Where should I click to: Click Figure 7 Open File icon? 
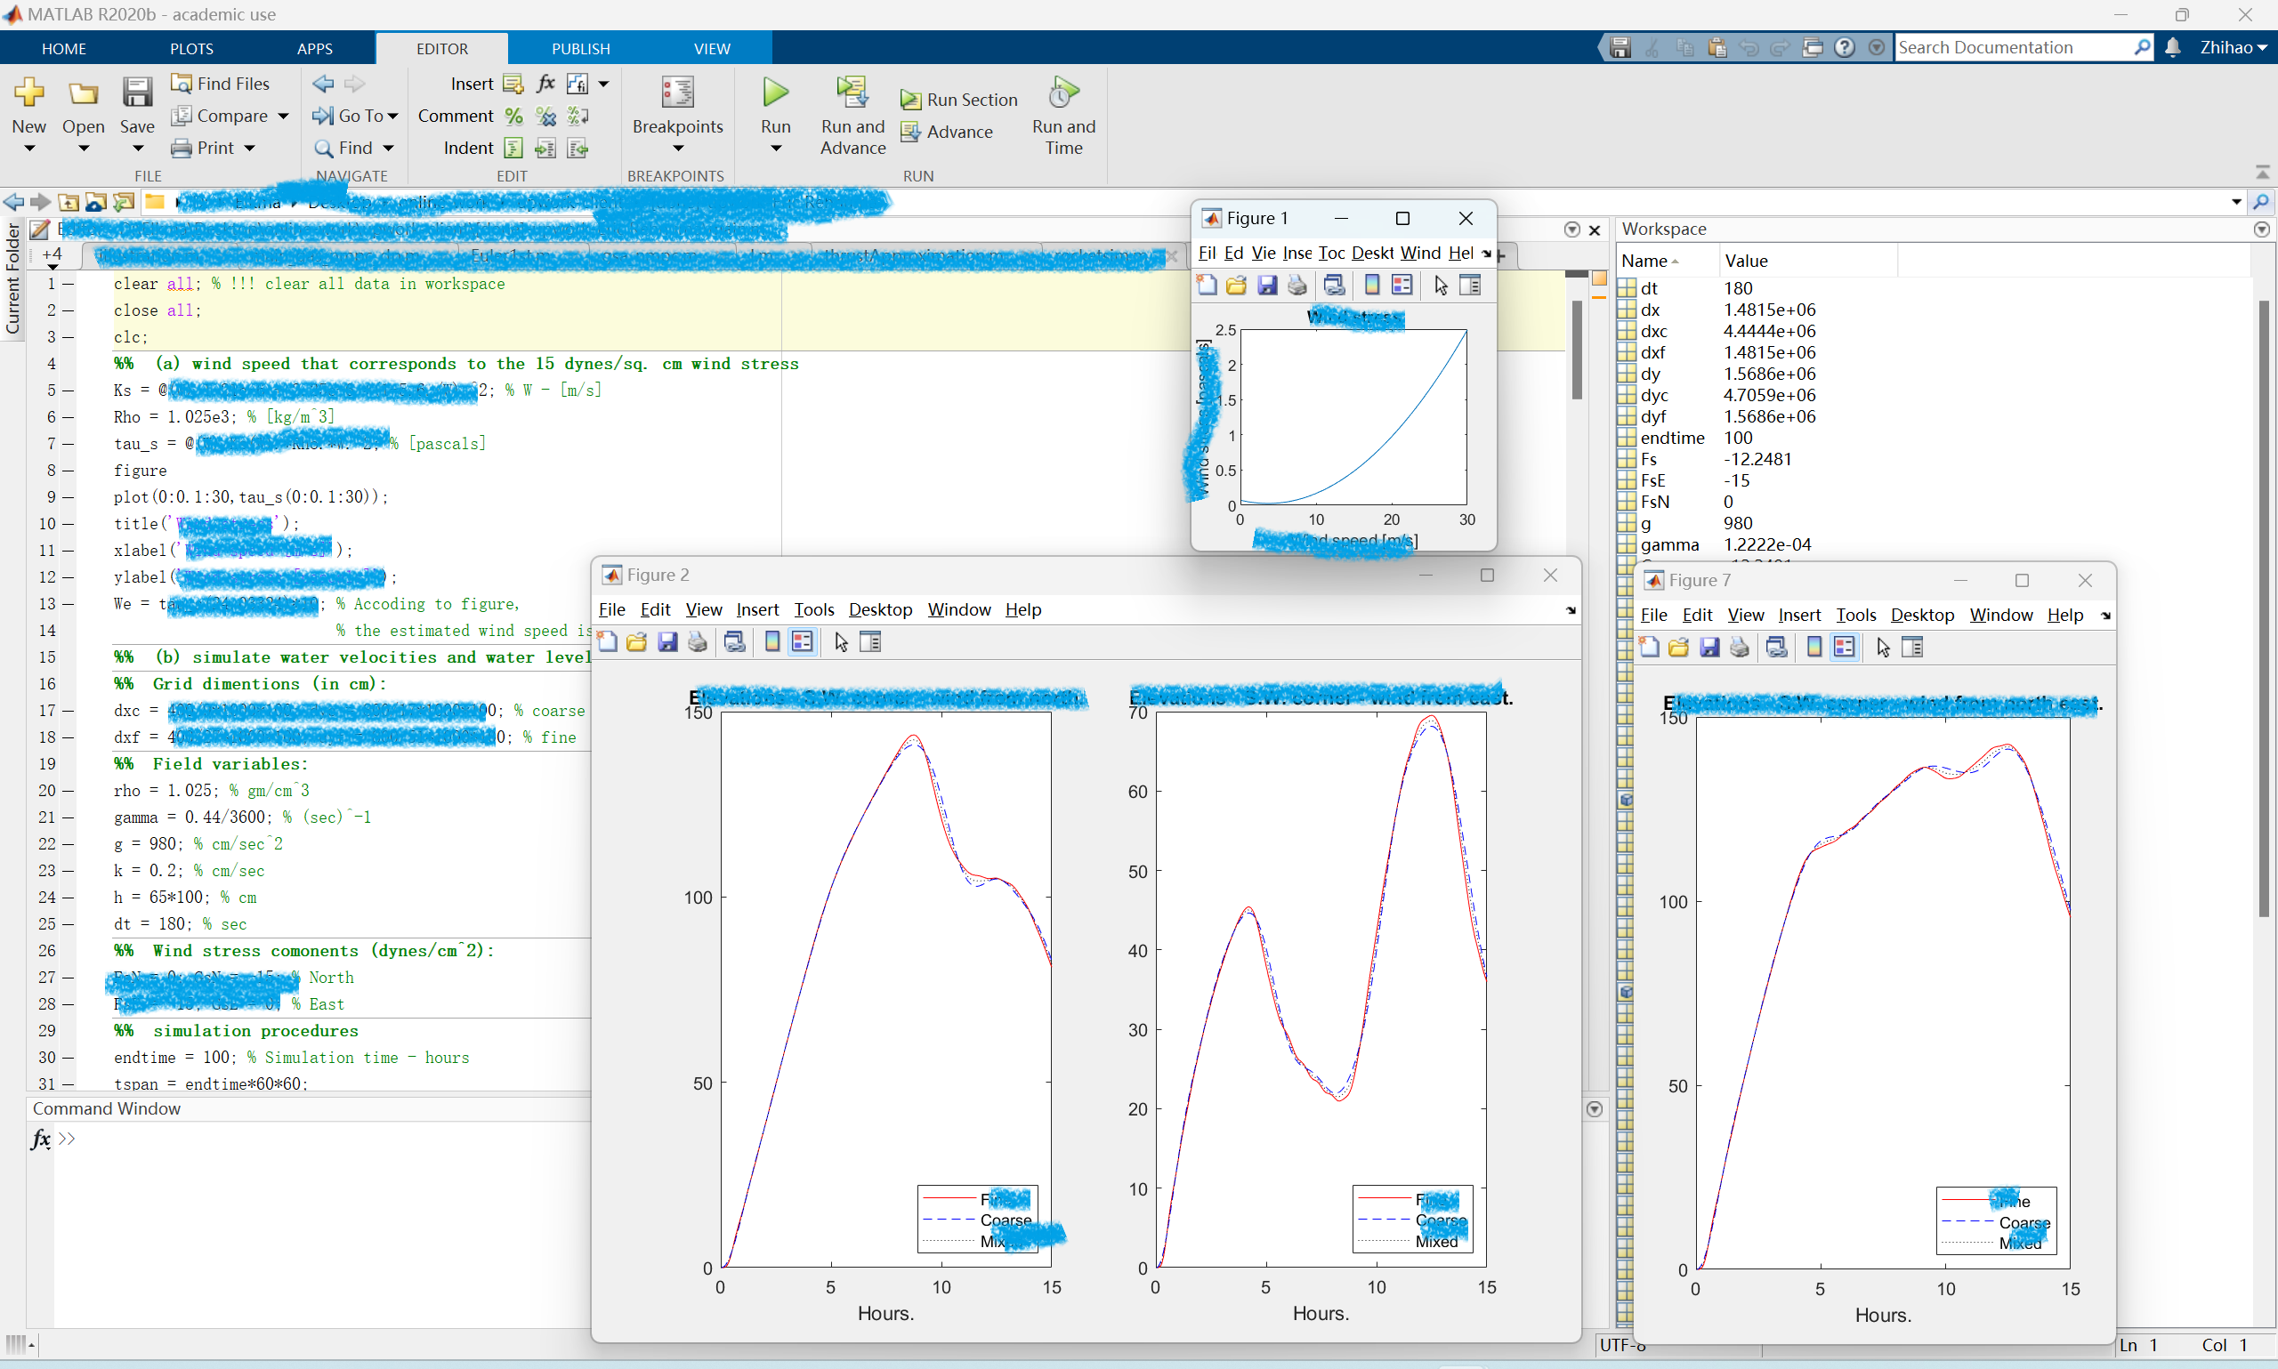(x=1678, y=648)
